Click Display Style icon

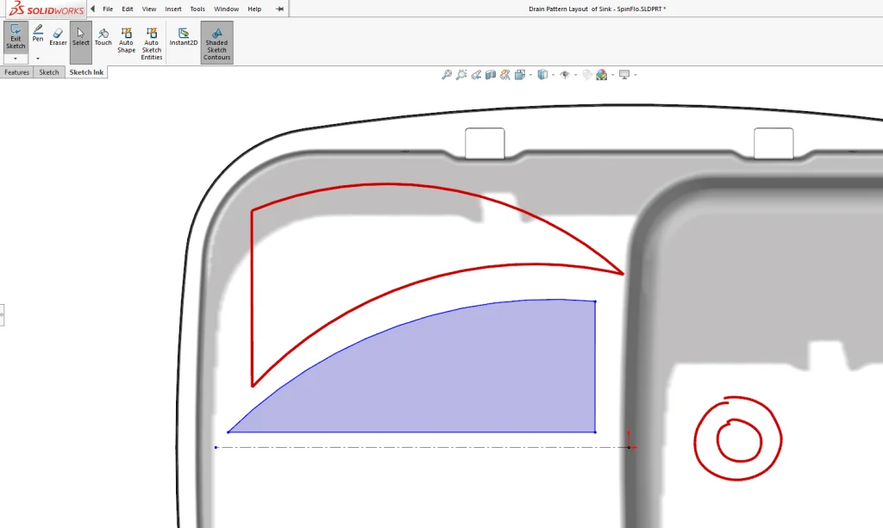542,75
